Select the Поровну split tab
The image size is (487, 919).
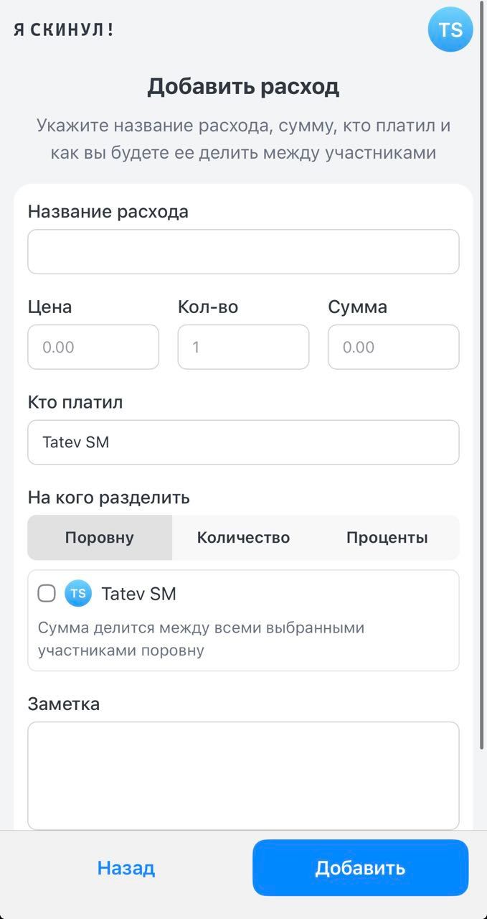pyautogui.click(x=99, y=536)
